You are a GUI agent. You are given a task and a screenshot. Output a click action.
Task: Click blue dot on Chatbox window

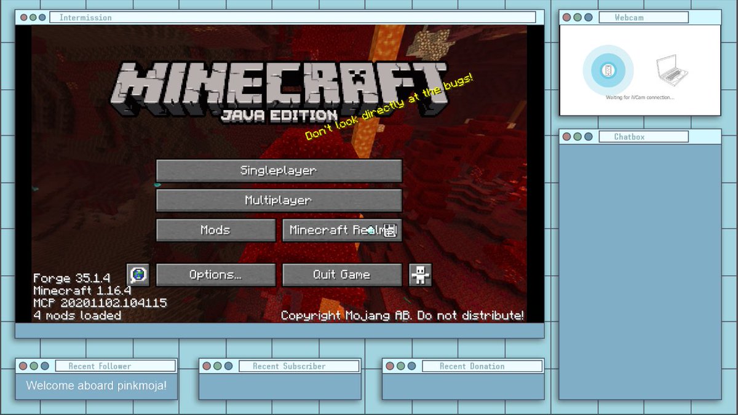589,136
